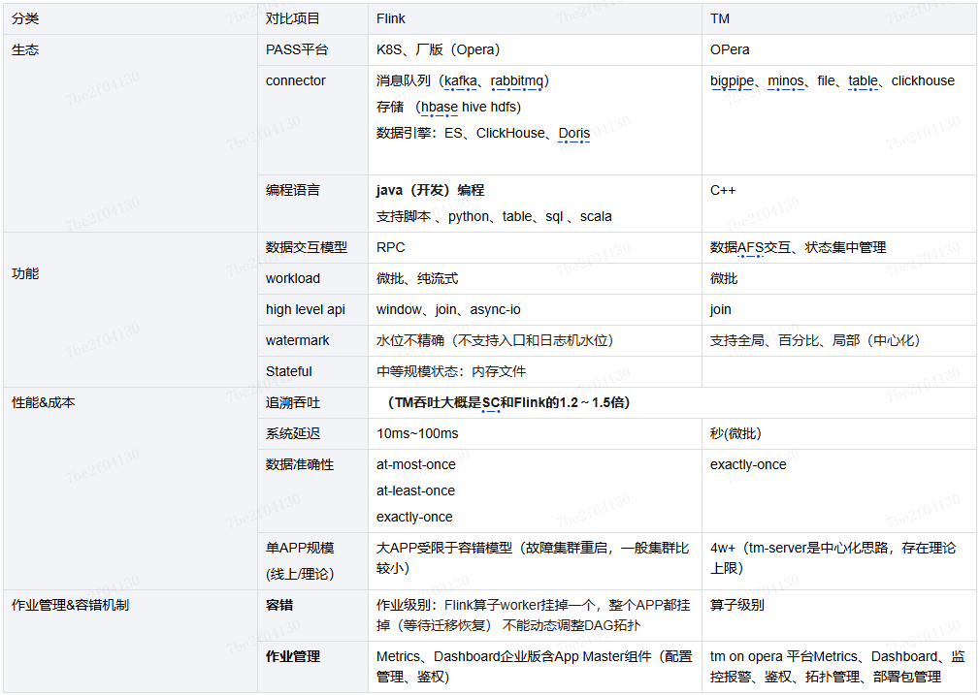
Task: Click the "数据AFS交互、状态集中管理" cell
Action: point(798,247)
